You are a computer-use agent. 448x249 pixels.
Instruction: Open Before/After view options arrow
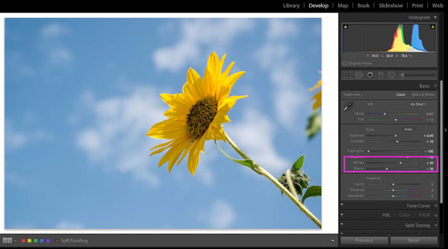(x=15, y=241)
